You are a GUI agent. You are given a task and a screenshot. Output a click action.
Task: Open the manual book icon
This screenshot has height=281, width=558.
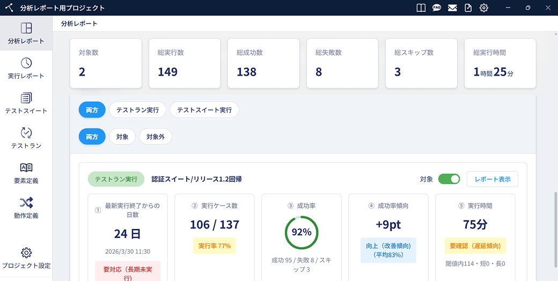tap(421, 8)
